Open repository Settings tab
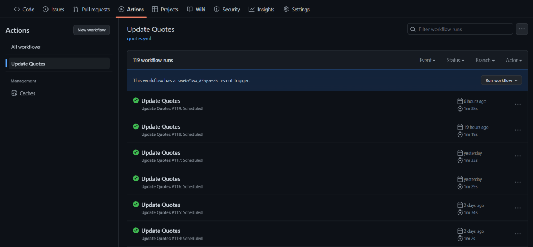 tap(296, 10)
